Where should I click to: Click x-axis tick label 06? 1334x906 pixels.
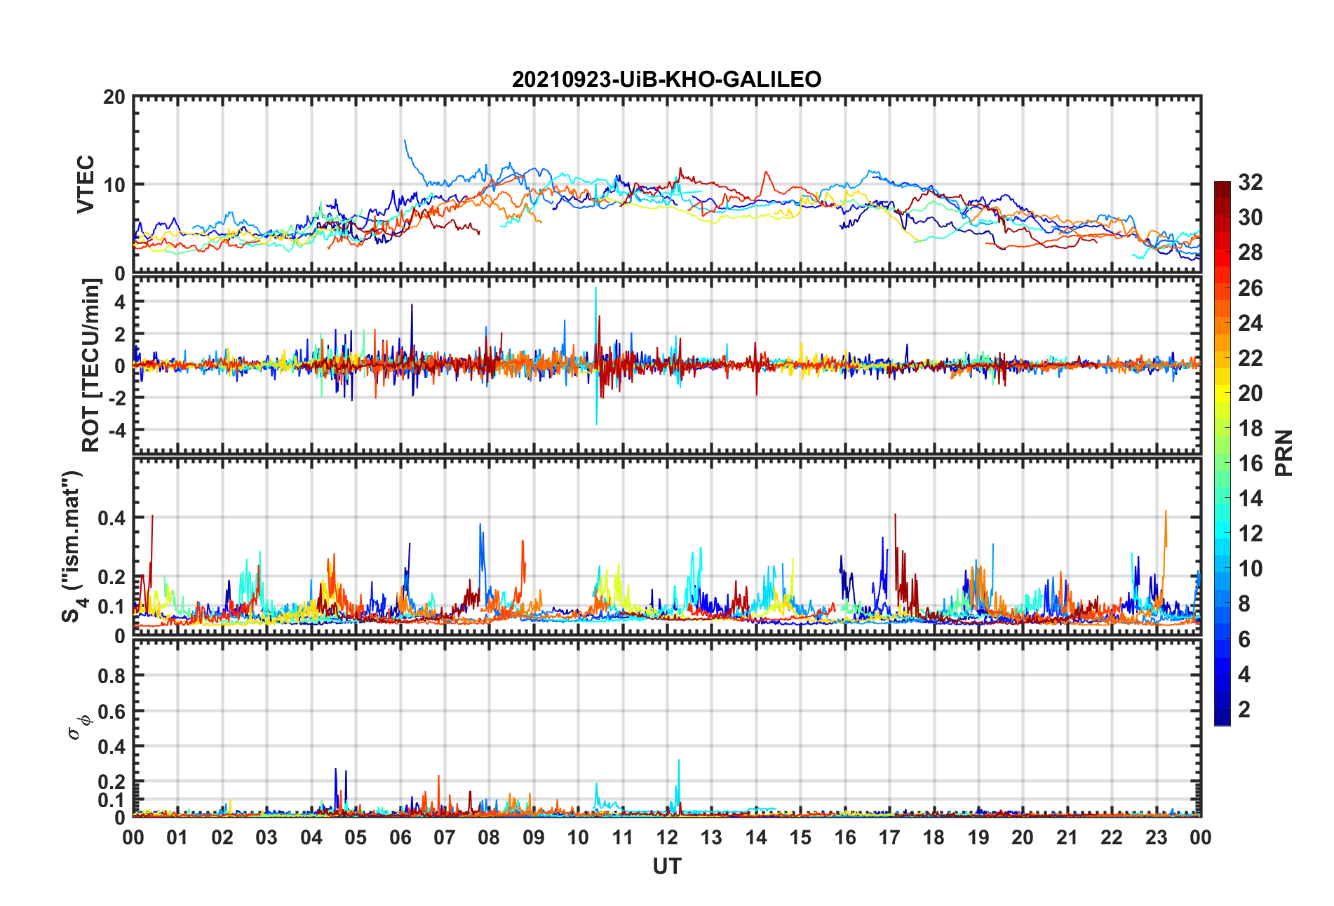400,837
